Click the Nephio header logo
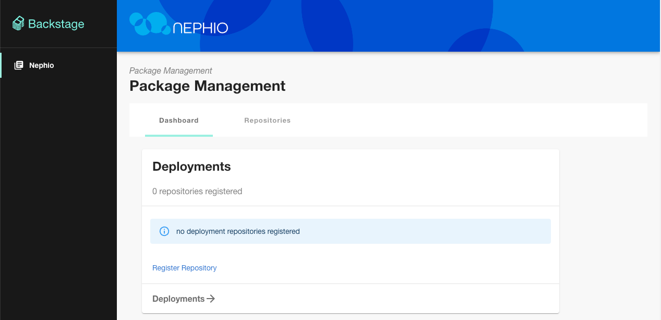Viewport: 661px width, 320px height. pyautogui.click(x=179, y=26)
